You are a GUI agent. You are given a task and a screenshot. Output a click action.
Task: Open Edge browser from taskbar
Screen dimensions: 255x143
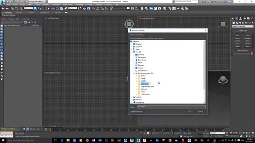[x=62, y=140]
